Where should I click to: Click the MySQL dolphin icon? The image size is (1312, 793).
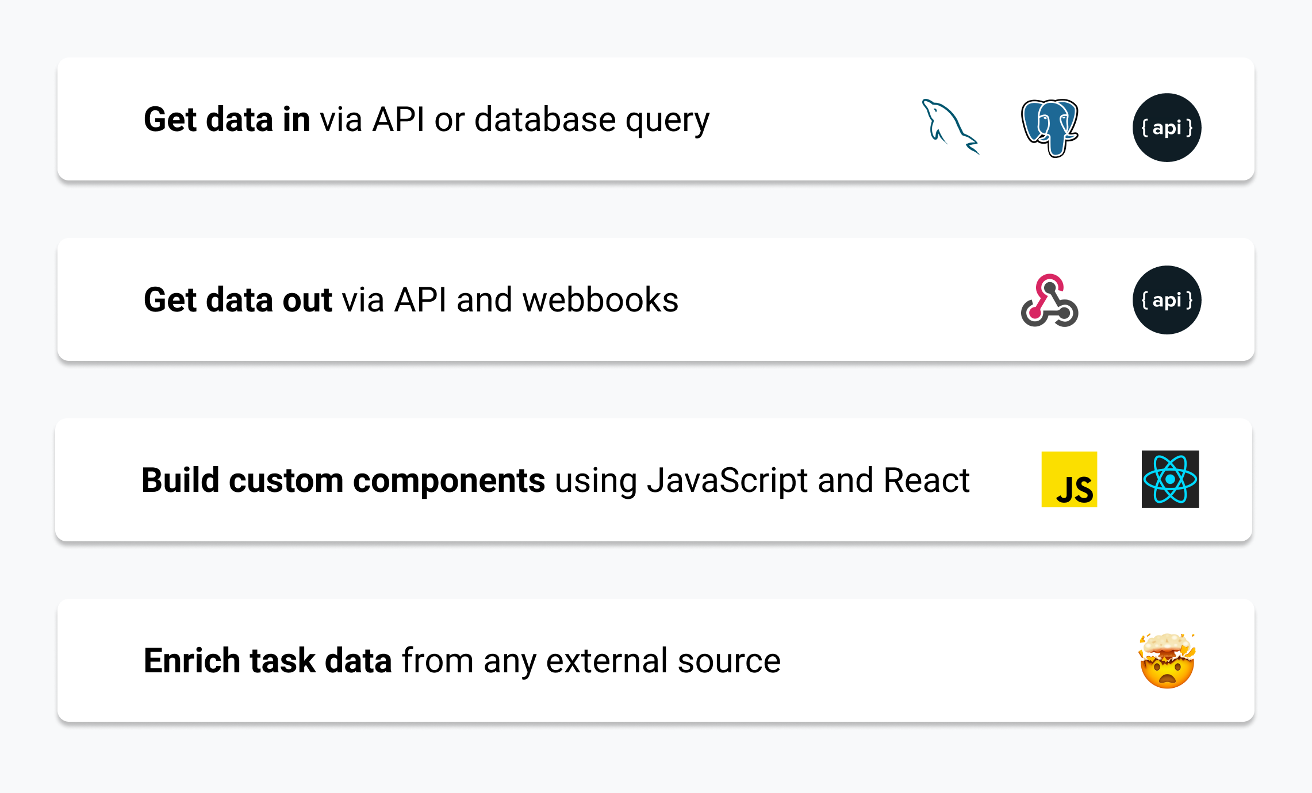[950, 127]
